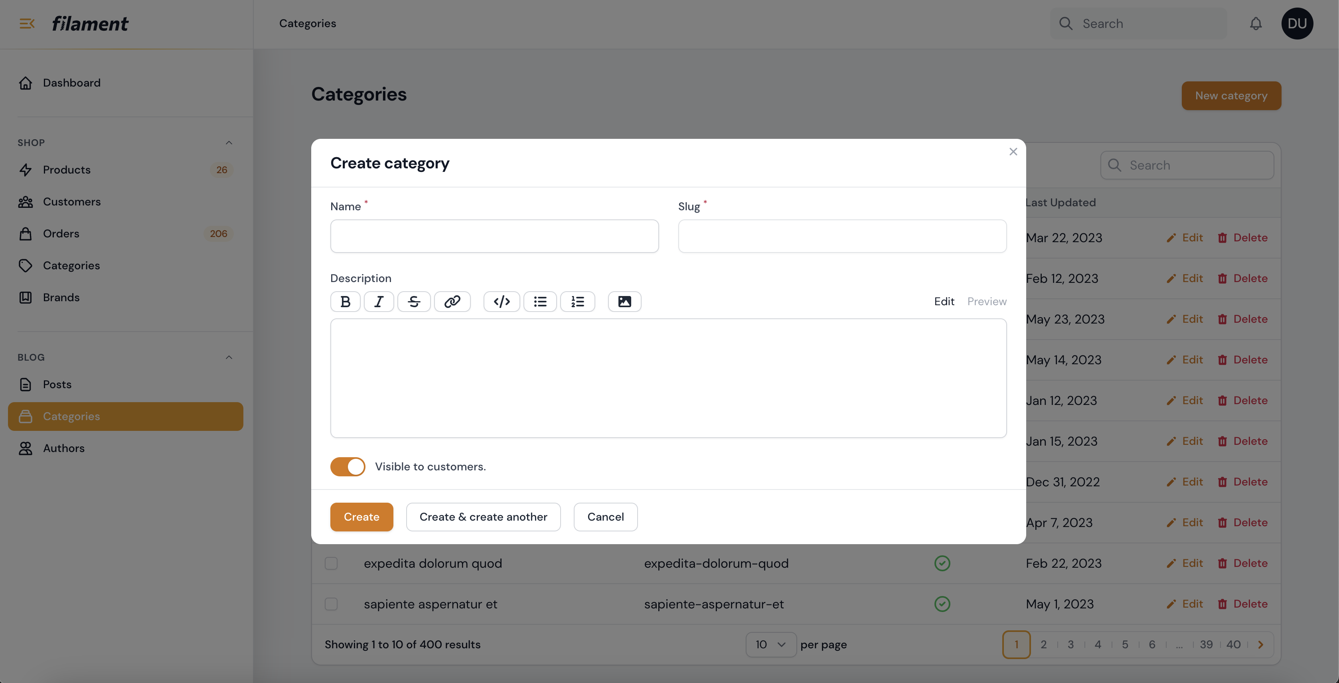Viewport: 1339px width, 683px height.
Task: Insert a link using the link icon
Action: 452,302
